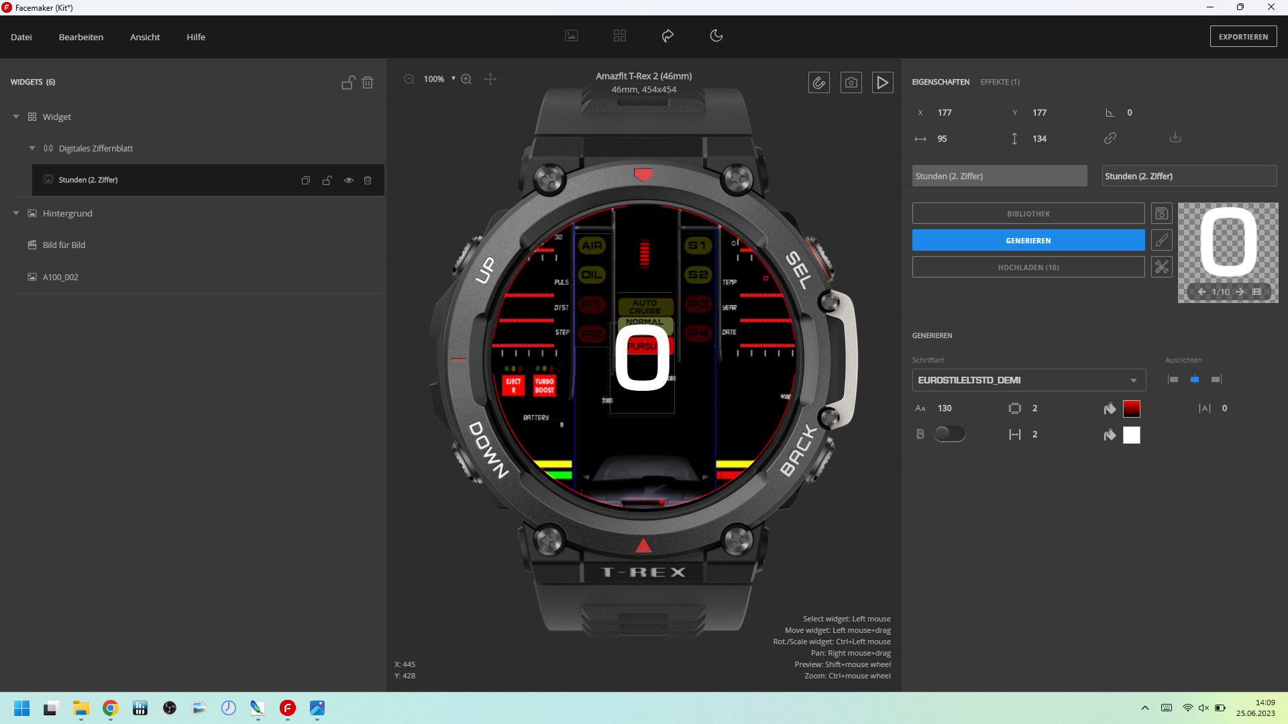Viewport: 1288px width, 724px height.
Task: Take a screenshot with camera icon
Action: tap(851, 82)
